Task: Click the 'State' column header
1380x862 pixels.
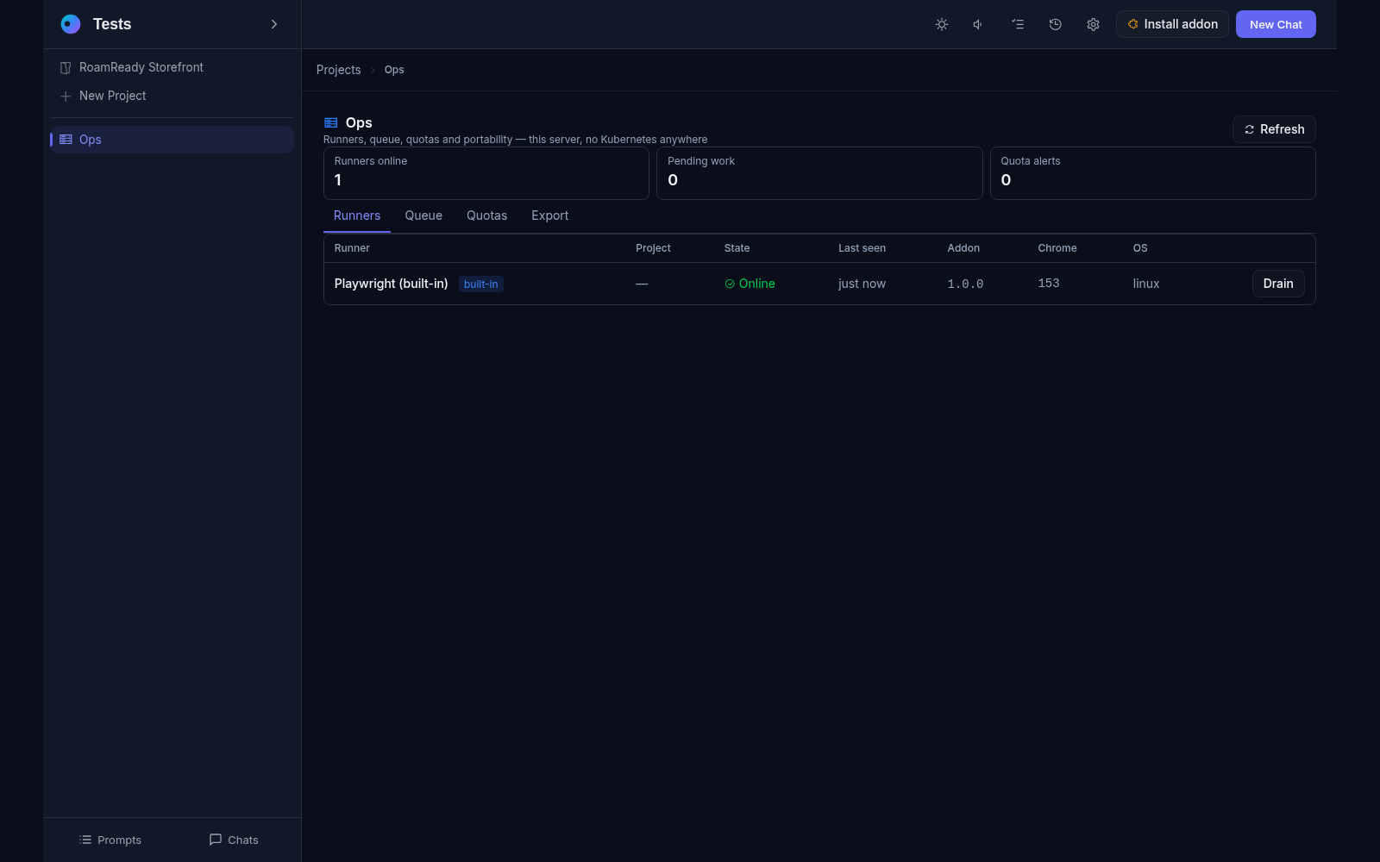Action: coord(737,248)
